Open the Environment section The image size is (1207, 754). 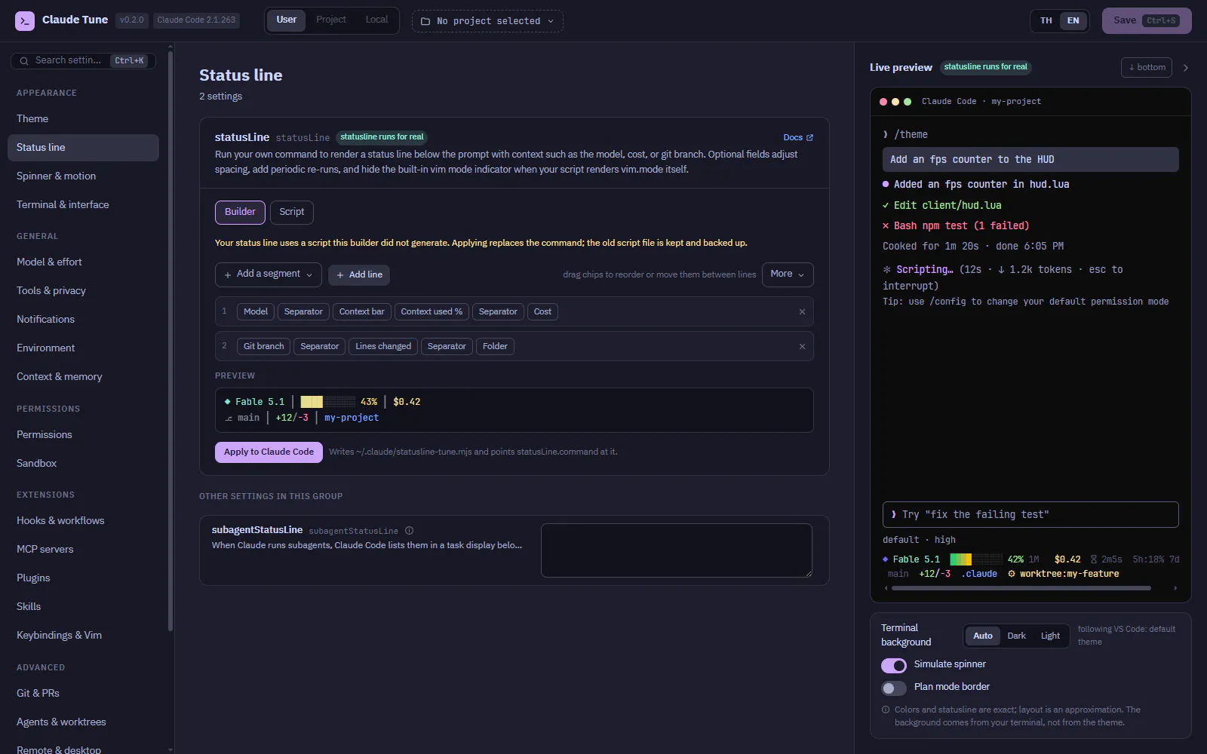(83, 348)
